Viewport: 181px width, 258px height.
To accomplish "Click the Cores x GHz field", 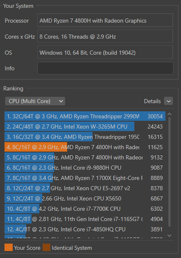I will coord(105,37).
